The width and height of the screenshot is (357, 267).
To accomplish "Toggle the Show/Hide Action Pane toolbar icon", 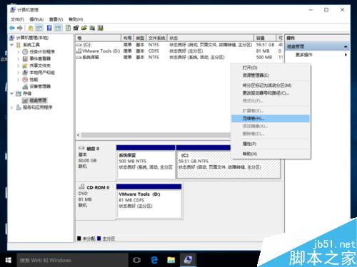I will 58,28.
